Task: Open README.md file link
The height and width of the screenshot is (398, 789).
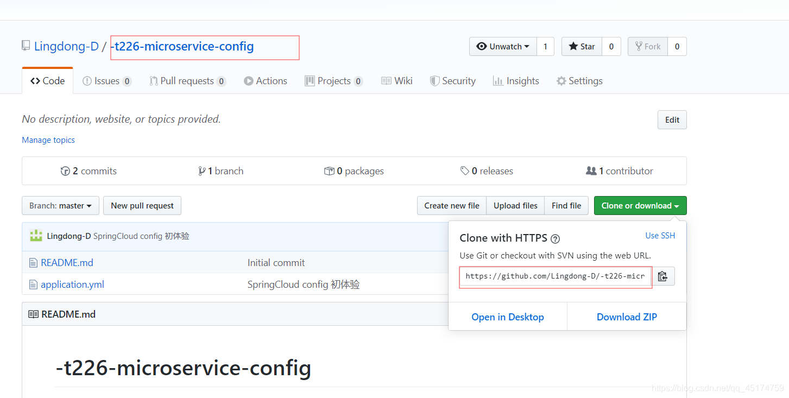Action: (67, 263)
